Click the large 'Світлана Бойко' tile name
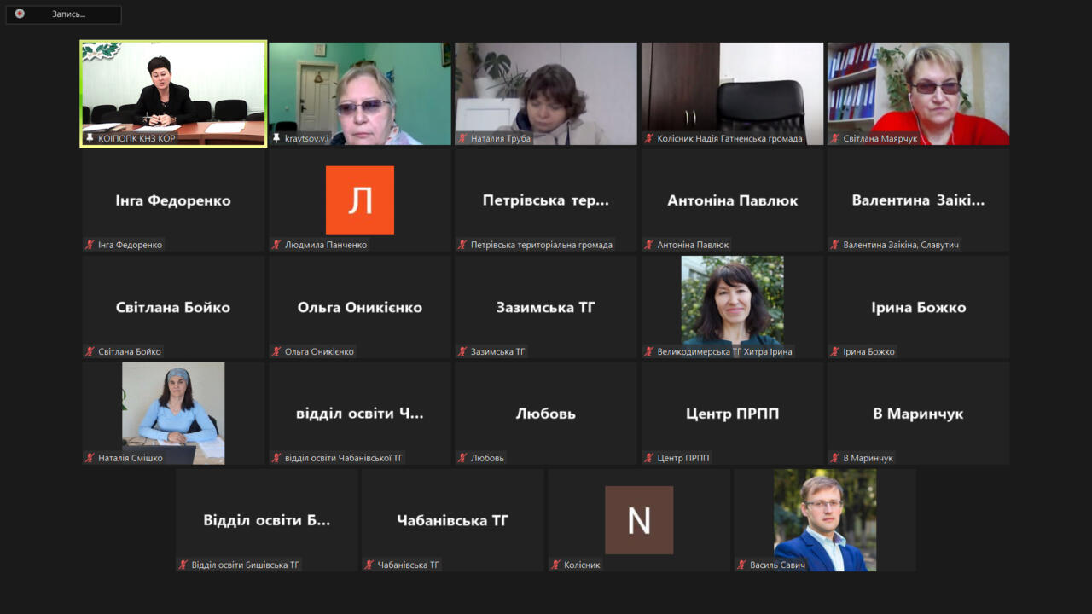The image size is (1092, 614). 173,308
